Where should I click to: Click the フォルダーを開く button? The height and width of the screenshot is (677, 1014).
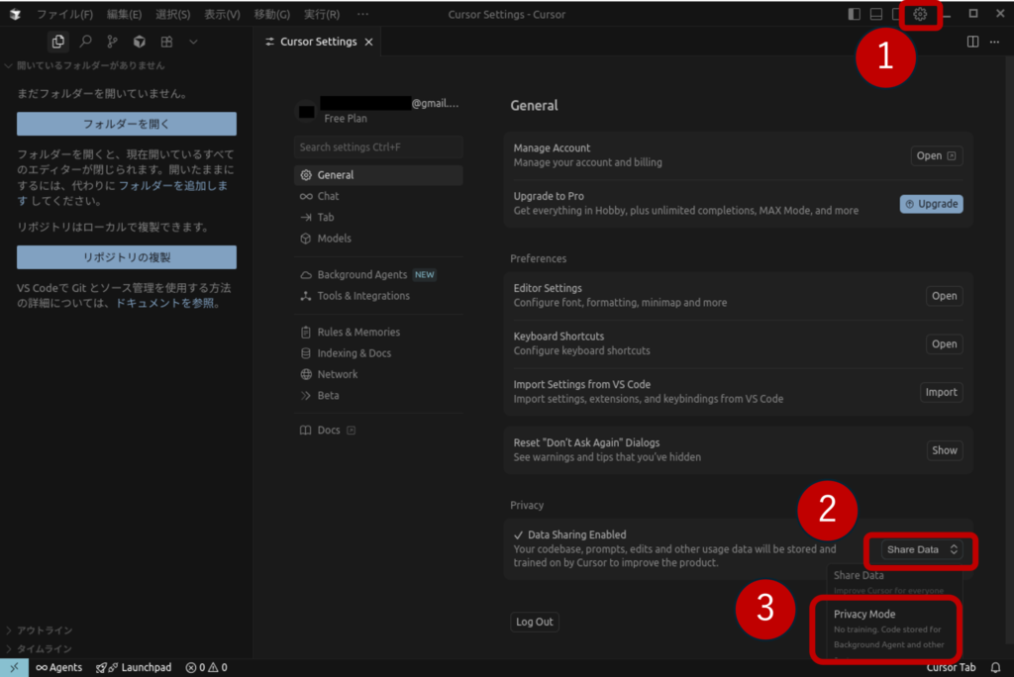tap(127, 124)
